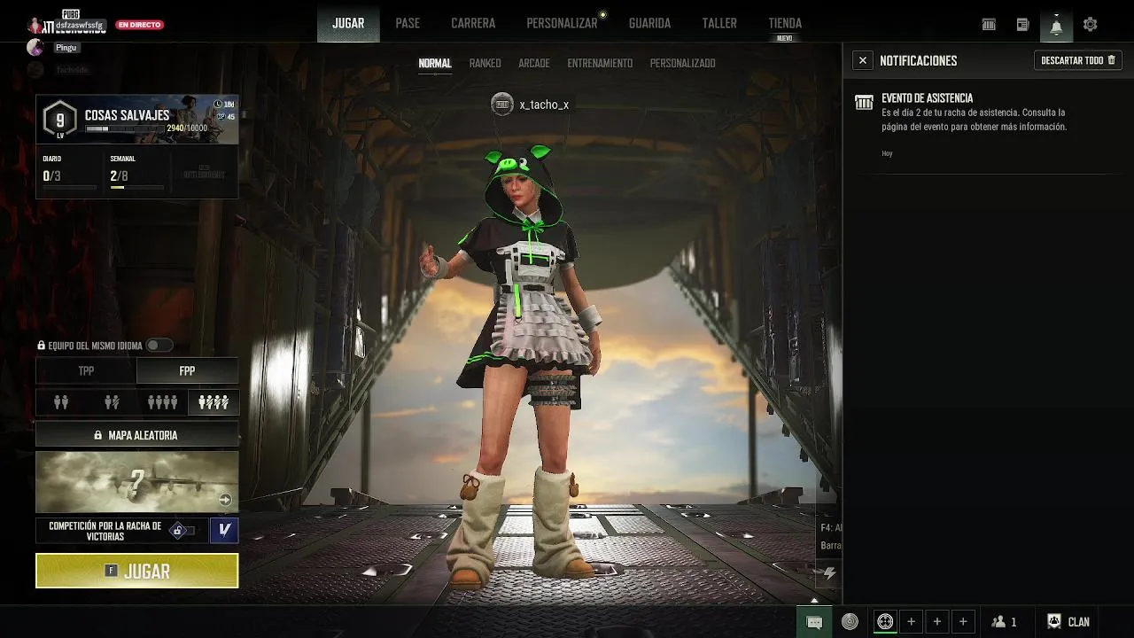Click the arrow icon on map thumbnail
This screenshot has height=638, width=1134.
(225, 500)
